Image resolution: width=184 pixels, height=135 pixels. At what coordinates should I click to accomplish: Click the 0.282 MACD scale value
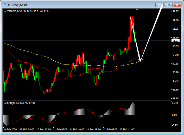[x=175, y=103]
